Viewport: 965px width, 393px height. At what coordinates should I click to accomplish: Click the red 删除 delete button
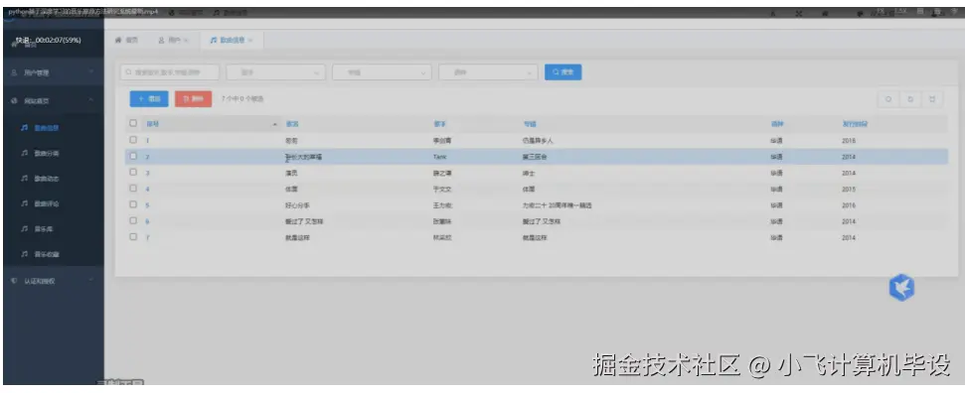[x=193, y=98]
